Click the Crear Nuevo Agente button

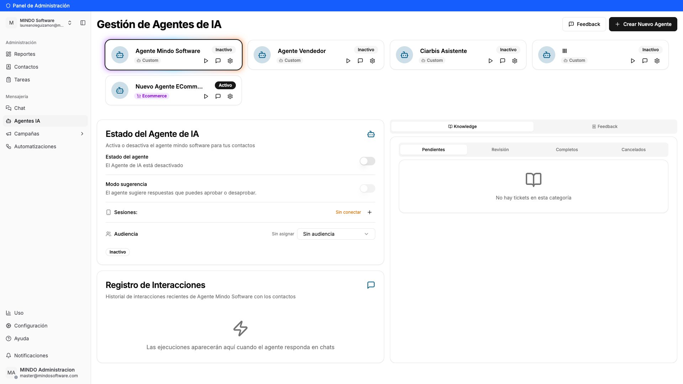(x=643, y=24)
